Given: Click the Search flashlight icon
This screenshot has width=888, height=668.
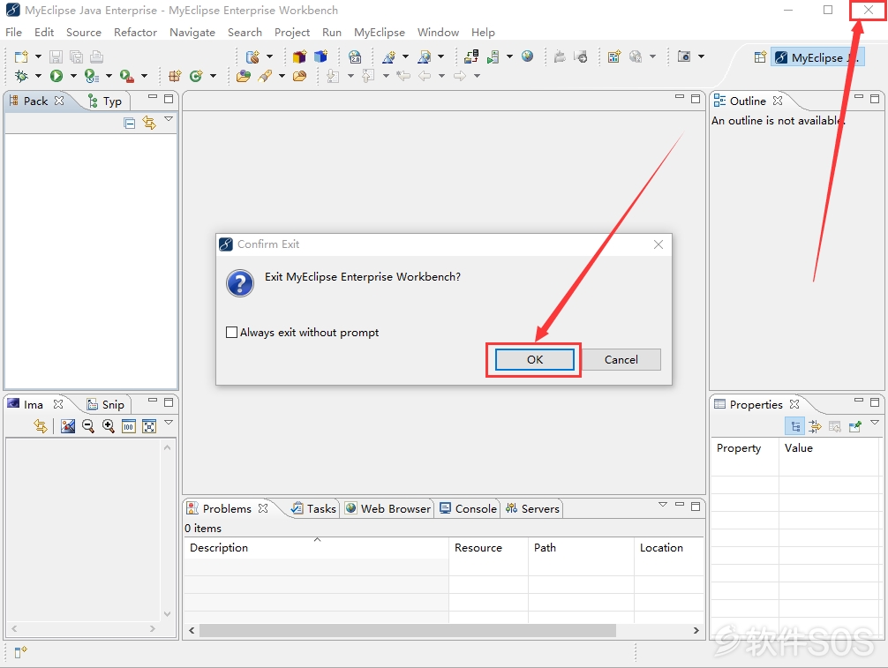Looking at the screenshot, I should (x=265, y=76).
